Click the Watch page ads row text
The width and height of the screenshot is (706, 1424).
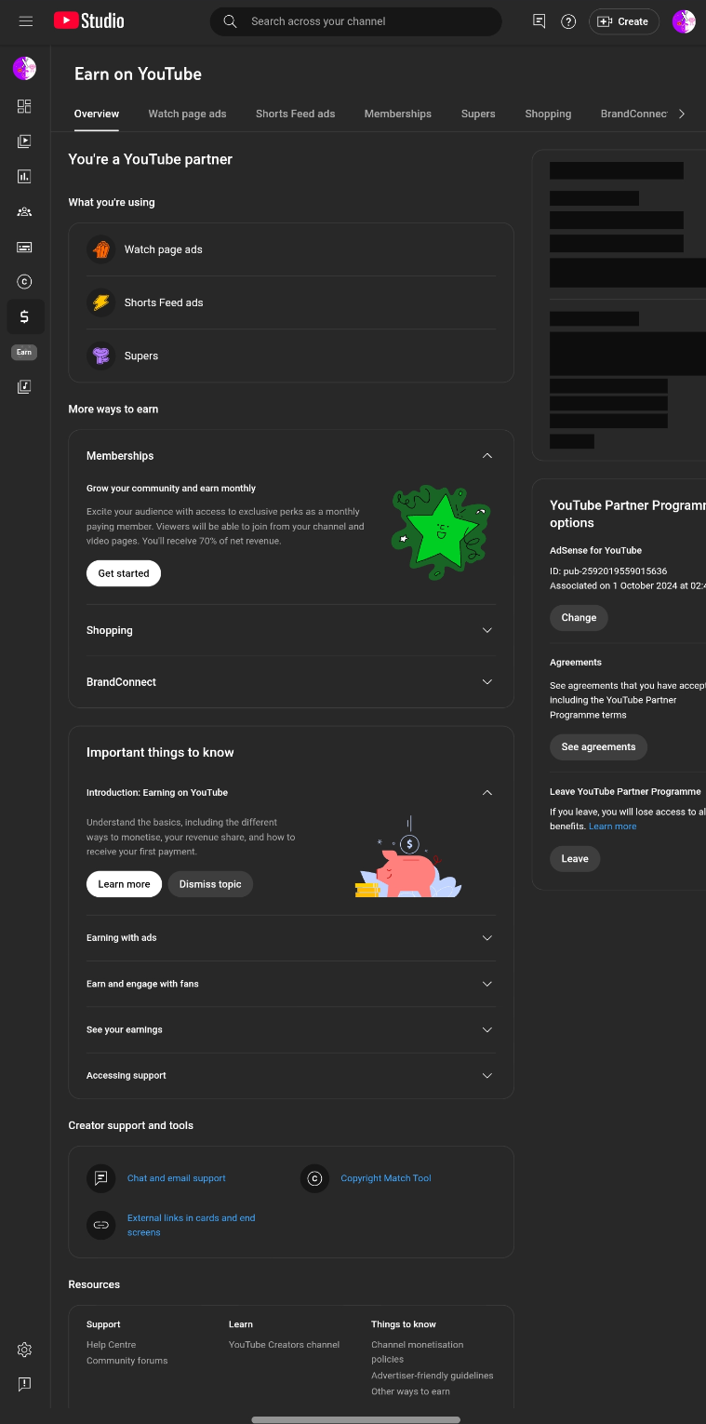(163, 249)
